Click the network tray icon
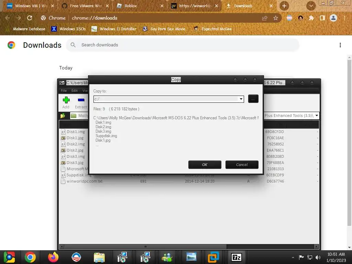This screenshot has height=264, width=352. [x=310, y=257]
